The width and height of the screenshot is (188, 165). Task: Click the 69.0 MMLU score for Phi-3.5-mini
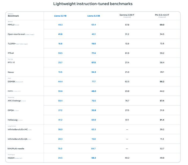pyautogui.click(x=162, y=25)
